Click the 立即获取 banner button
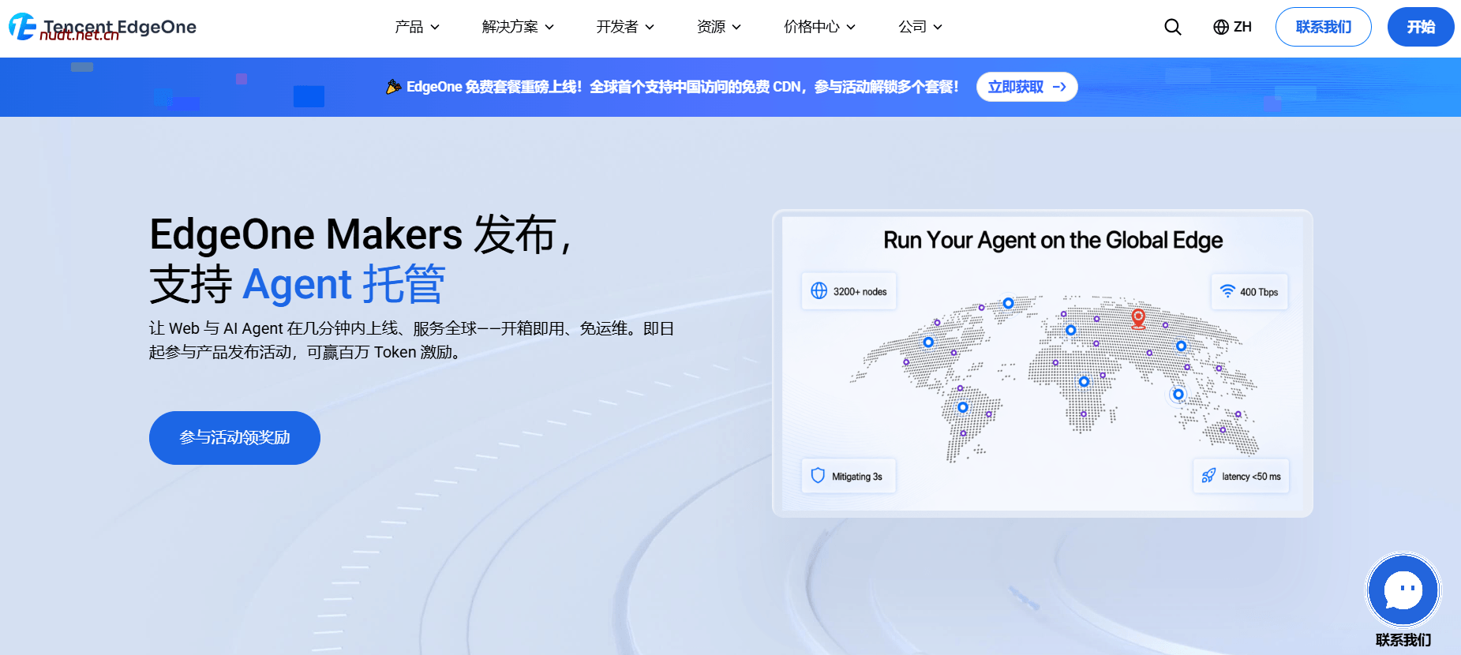Screen dimensions: 1461x655 pos(1027,87)
